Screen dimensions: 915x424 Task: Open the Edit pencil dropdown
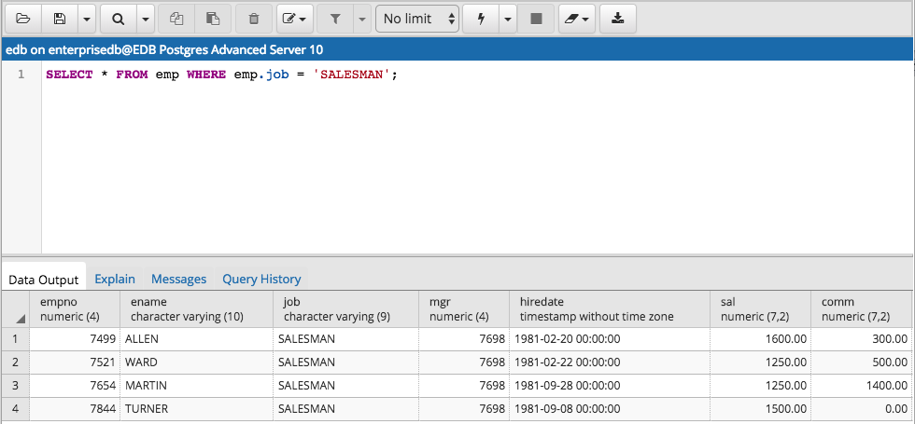pyautogui.click(x=295, y=19)
